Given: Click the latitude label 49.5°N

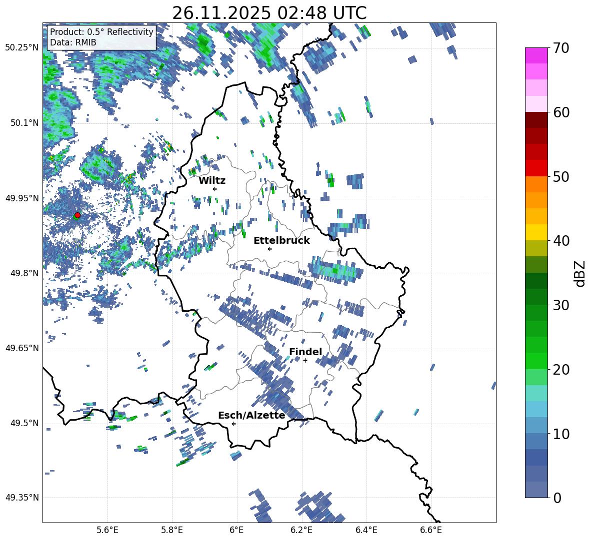Looking at the screenshot, I should point(24,423).
